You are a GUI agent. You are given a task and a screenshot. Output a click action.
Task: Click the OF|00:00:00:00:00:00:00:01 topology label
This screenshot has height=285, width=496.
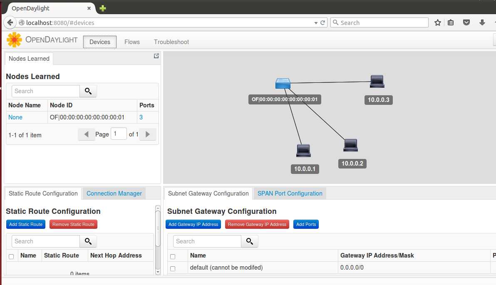[x=284, y=99]
